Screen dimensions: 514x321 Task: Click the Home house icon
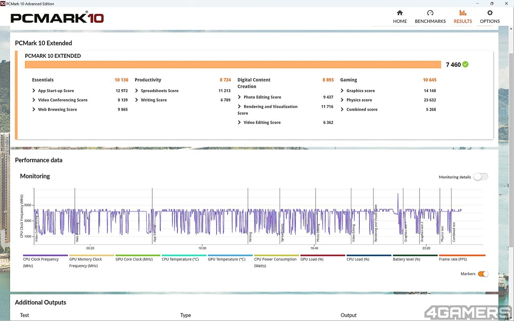pyautogui.click(x=400, y=13)
